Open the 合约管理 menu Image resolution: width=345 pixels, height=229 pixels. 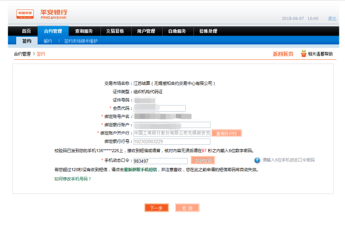pyautogui.click(x=53, y=31)
